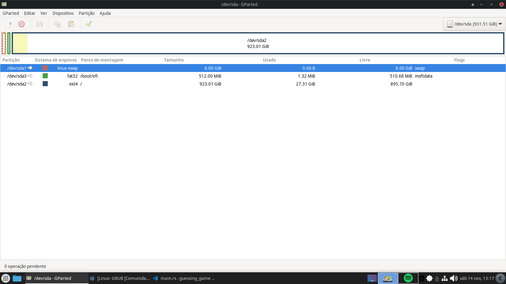
Task: Click the linux-swap filesystem label
Action: point(68,68)
